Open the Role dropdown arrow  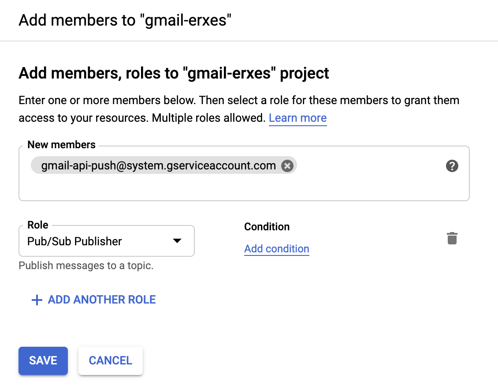tap(177, 241)
